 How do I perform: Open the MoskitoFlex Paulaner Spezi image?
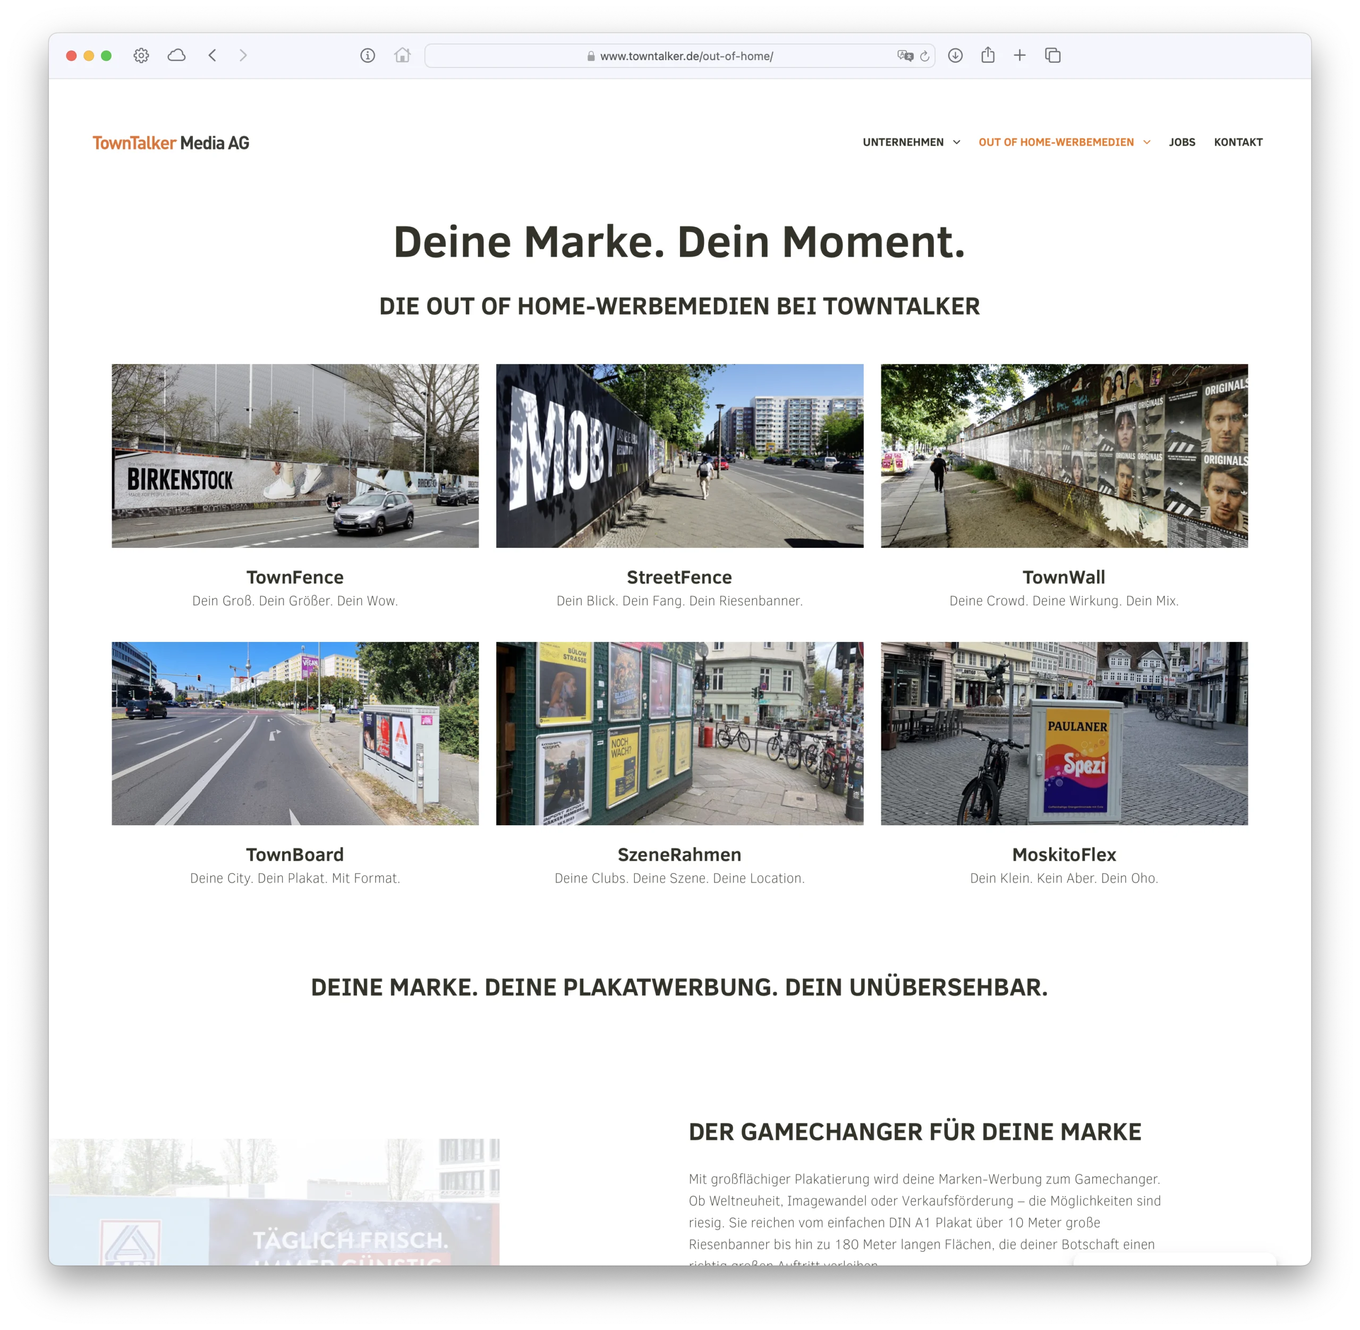point(1064,733)
